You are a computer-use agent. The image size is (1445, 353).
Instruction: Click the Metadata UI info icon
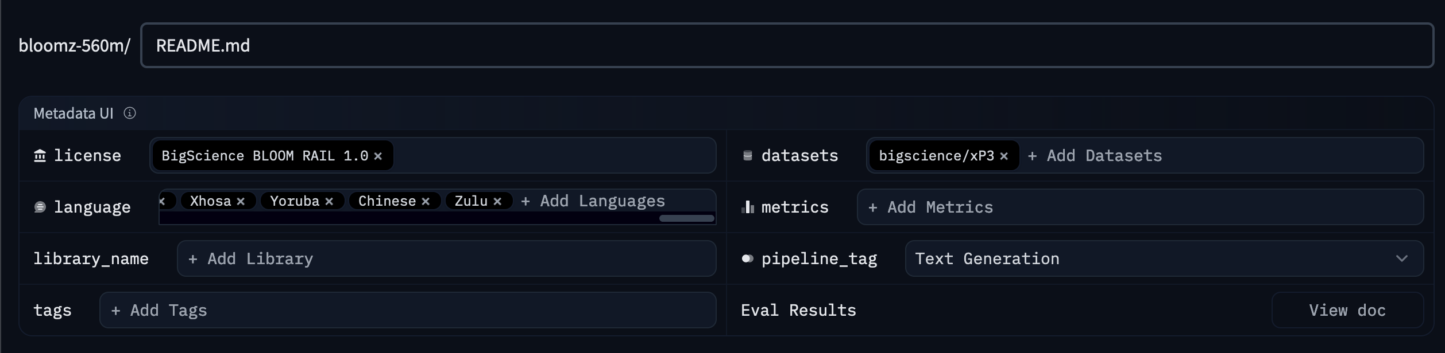[130, 113]
